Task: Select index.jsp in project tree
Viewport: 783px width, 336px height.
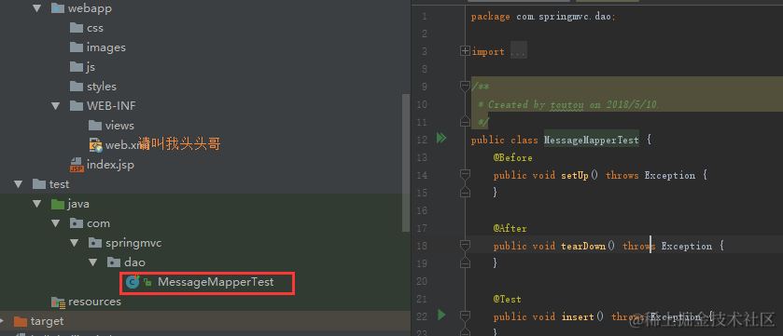Action: click(110, 164)
